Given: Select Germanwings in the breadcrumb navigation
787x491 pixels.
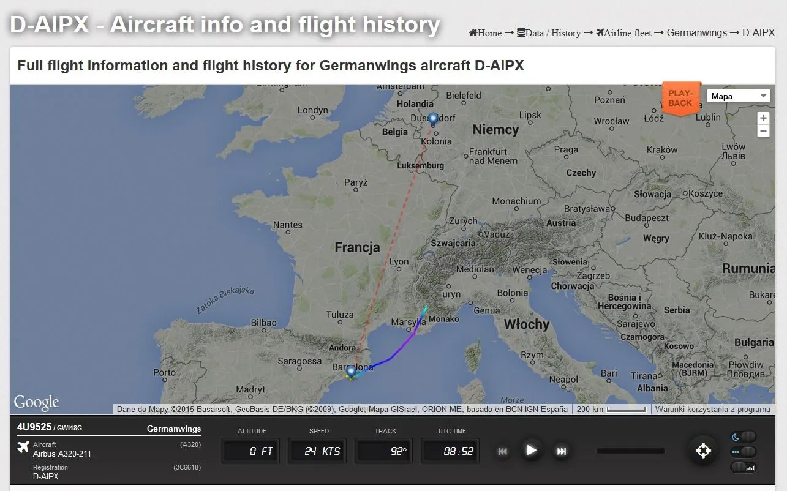Looking at the screenshot, I should [696, 33].
